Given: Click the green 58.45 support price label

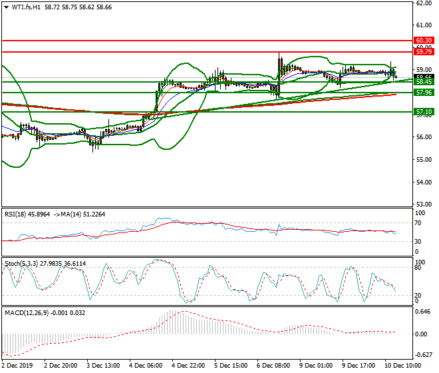Looking at the screenshot, I should click(x=424, y=83).
